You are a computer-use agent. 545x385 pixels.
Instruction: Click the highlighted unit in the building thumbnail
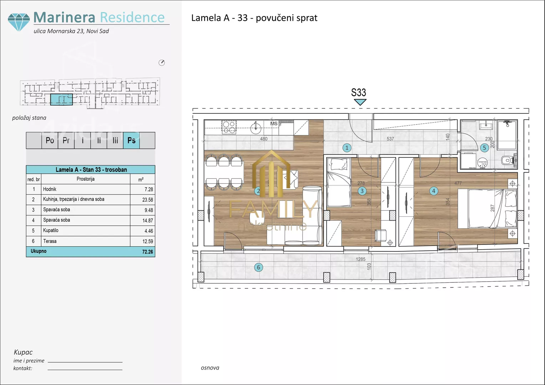(x=61, y=99)
